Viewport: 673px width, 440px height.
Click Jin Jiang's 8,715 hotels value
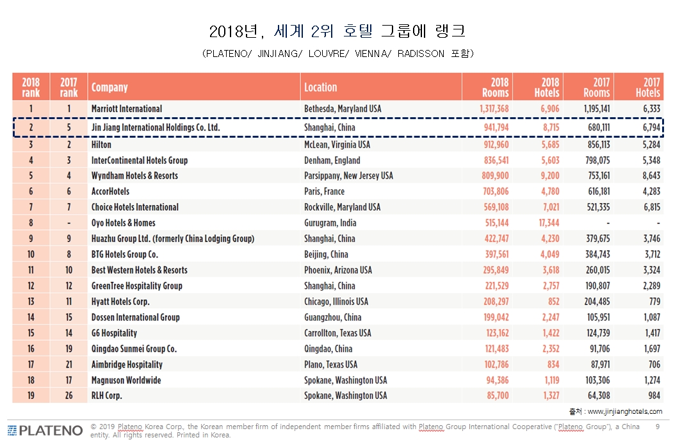tap(551, 127)
